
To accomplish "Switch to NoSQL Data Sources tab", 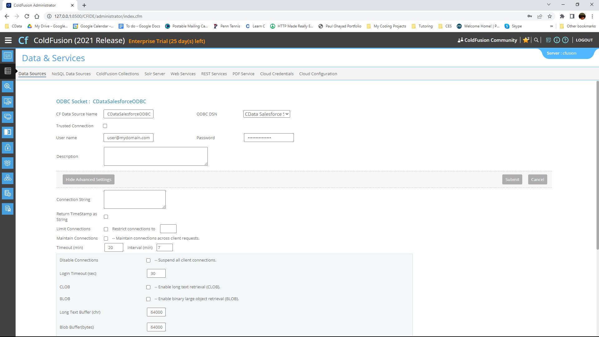I will tap(71, 74).
